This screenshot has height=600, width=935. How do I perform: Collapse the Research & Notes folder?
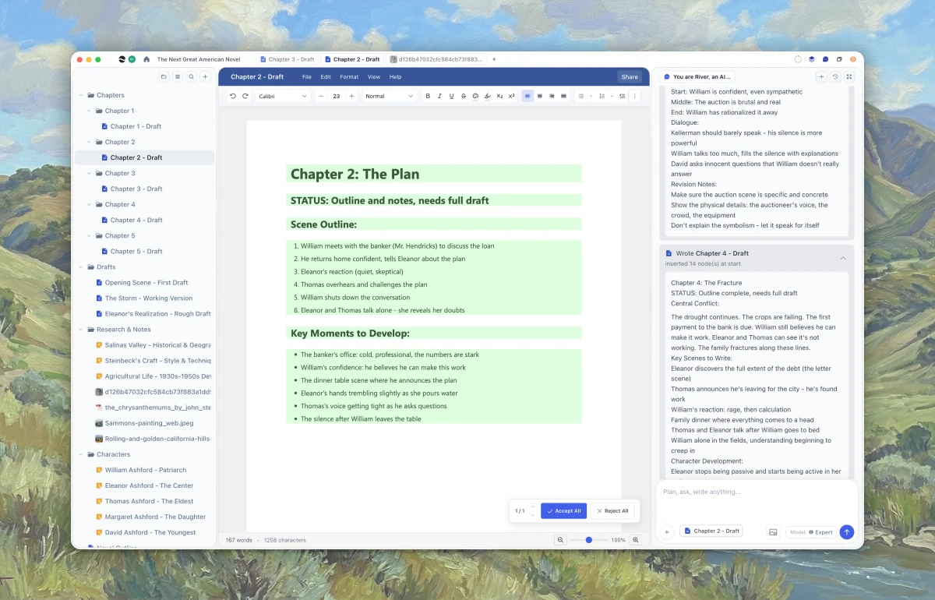point(81,330)
